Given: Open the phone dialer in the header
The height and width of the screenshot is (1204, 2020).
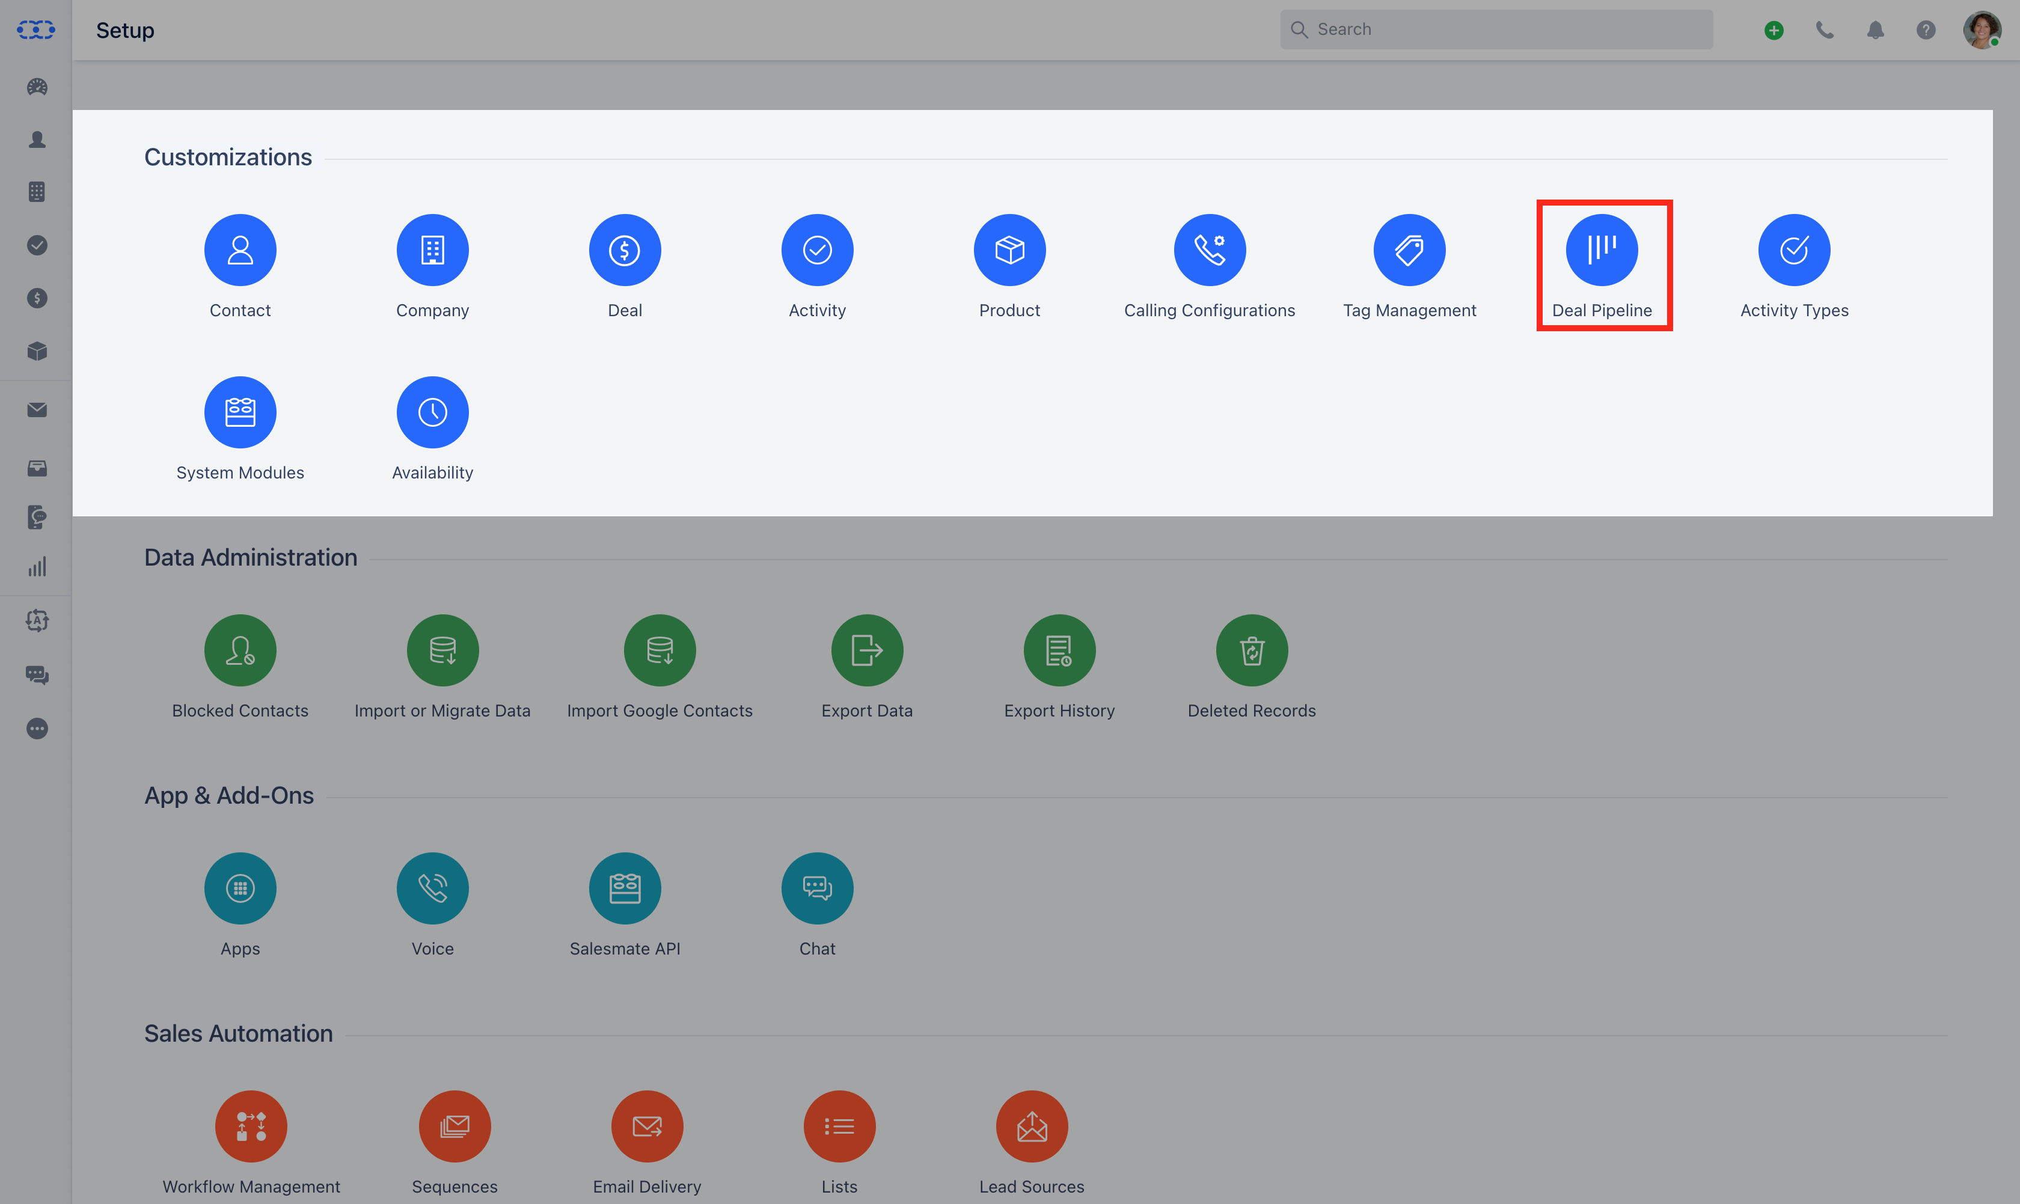Looking at the screenshot, I should (x=1823, y=30).
